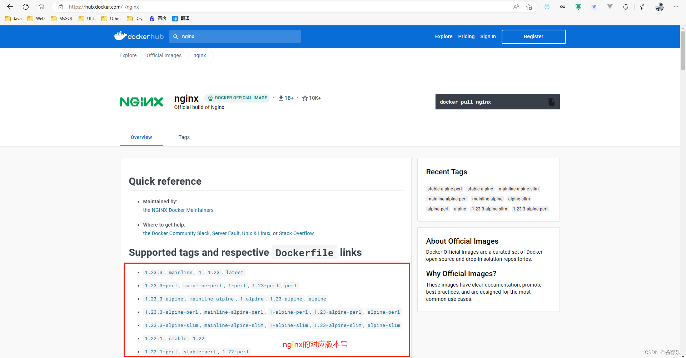This screenshot has height=358, width=686.
Task: Click the 10K+ star icon
Action: point(305,98)
